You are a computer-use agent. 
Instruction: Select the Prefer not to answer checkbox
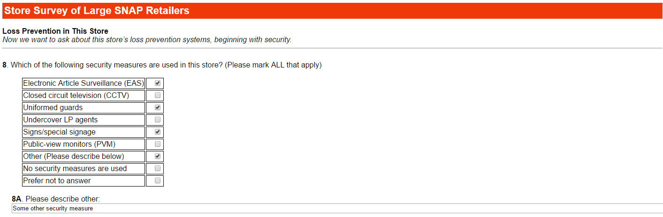pos(158,181)
